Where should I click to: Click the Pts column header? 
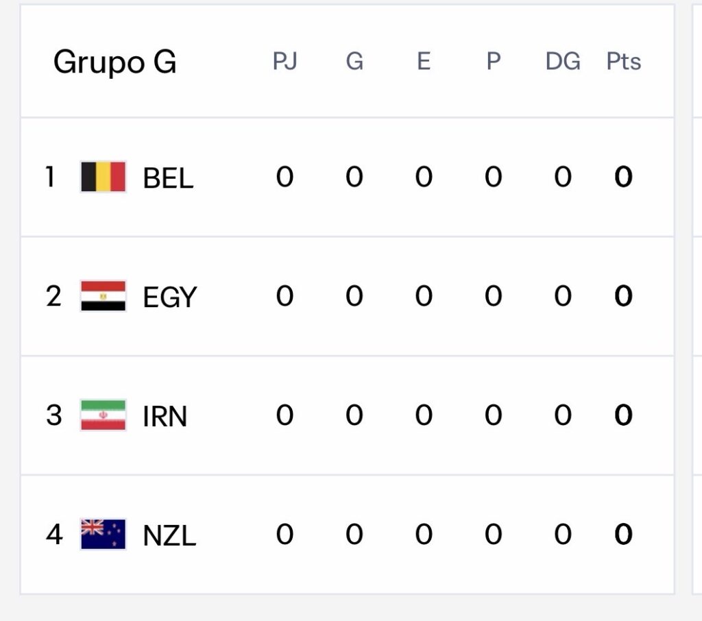[x=623, y=62]
